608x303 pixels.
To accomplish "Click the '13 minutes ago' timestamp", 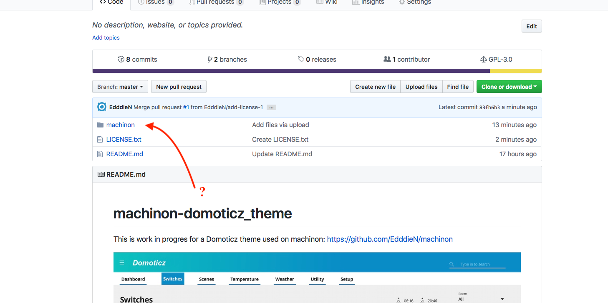I will pos(515,125).
